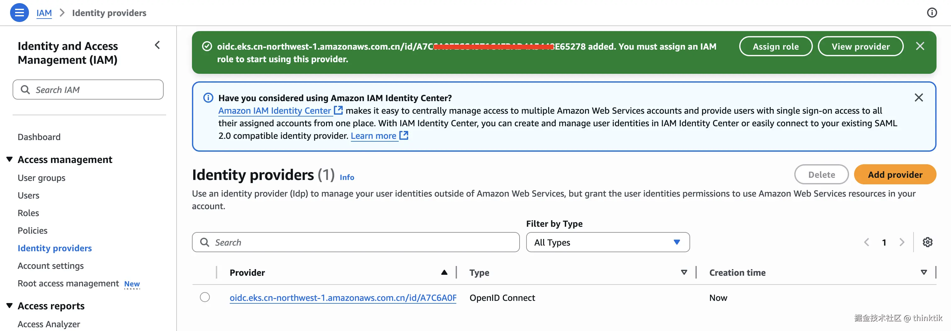
Task: Go to next page of providers
Action: 902,242
